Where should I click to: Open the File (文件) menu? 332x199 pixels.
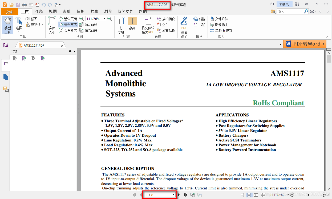(9, 12)
